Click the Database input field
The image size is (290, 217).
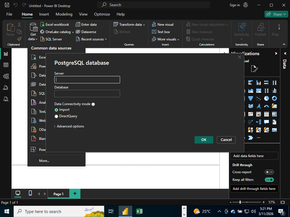[87, 94]
